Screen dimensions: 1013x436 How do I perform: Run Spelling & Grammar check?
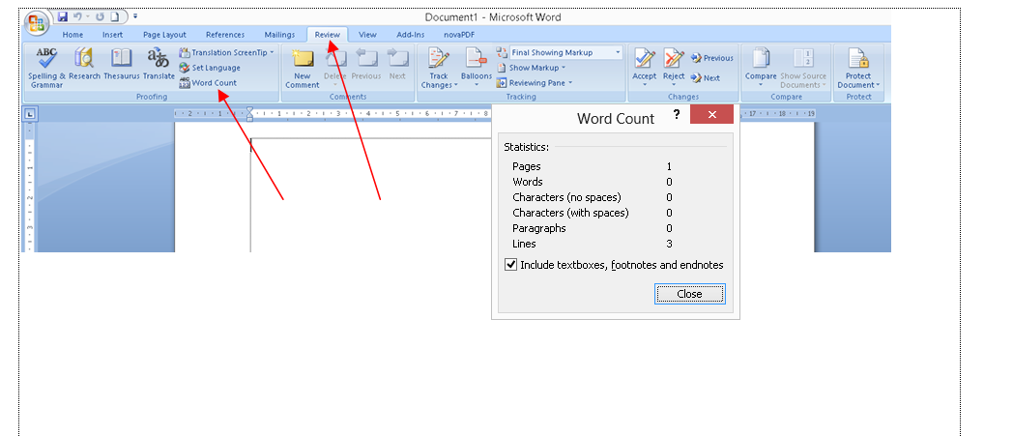pyautogui.click(x=46, y=68)
